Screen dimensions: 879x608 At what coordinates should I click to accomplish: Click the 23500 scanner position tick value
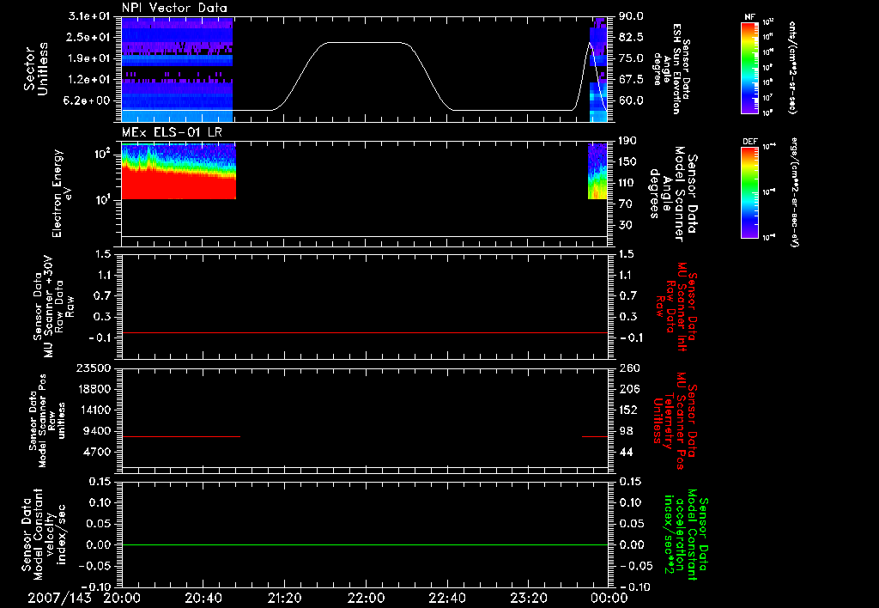(x=94, y=368)
